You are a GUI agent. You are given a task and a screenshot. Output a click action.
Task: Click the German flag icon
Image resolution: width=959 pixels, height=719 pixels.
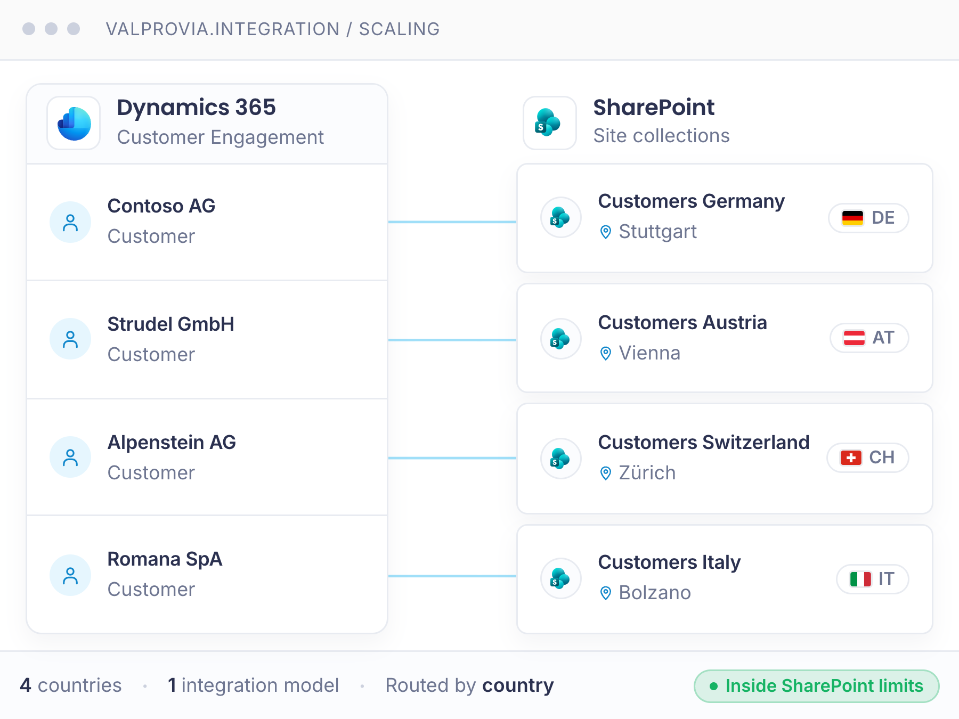(852, 218)
